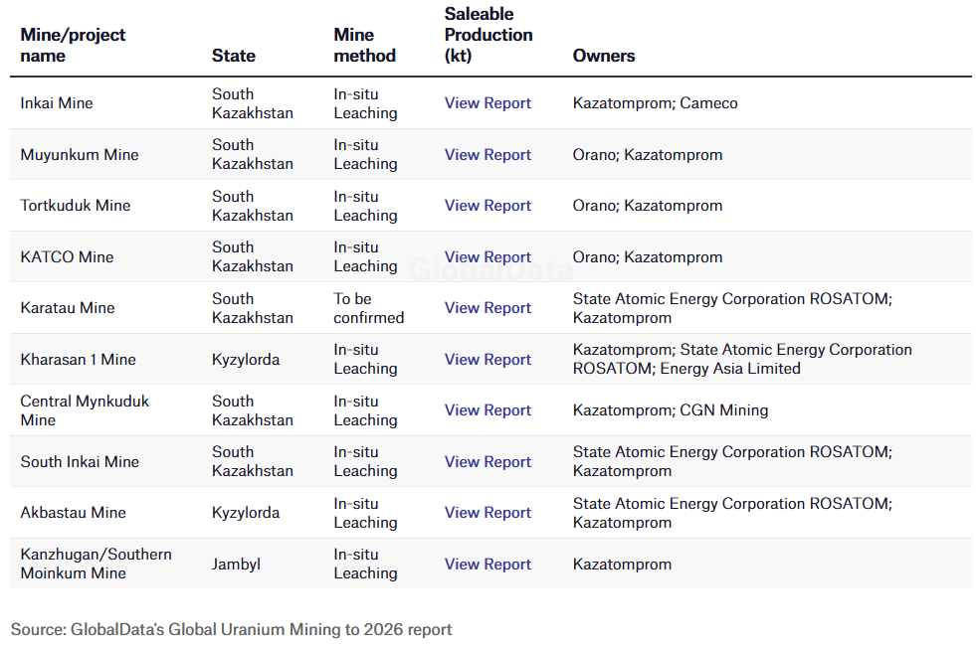976x648 pixels.
Task: Click the 'To be confirmed' method cell
Action: [x=368, y=308]
